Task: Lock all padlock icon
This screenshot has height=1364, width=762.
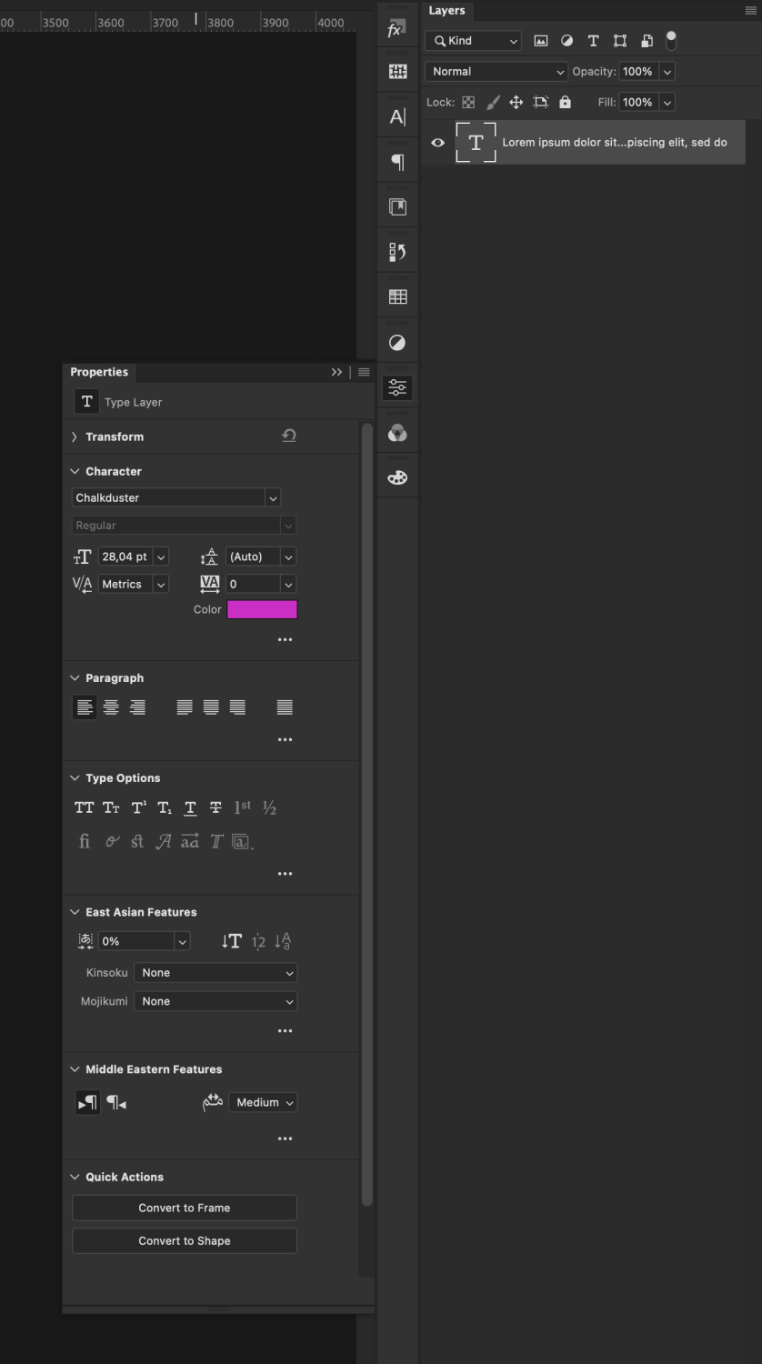Action: pyautogui.click(x=565, y=103)
